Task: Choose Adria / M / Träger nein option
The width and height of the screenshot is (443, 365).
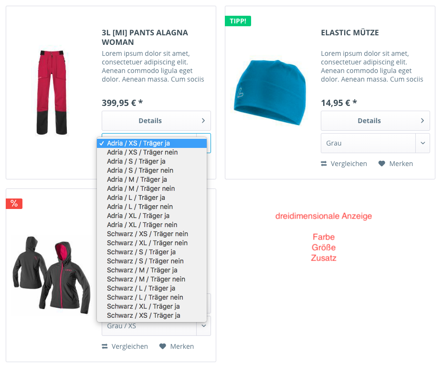Action: (x=141, y=188)
